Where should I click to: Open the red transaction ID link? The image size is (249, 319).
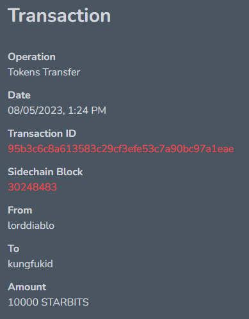121,149
